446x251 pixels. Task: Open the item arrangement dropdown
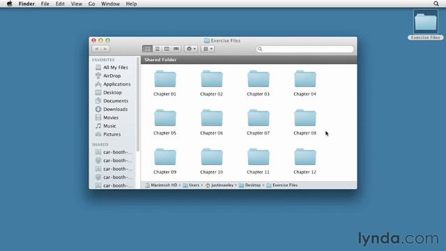click(208, 49)
